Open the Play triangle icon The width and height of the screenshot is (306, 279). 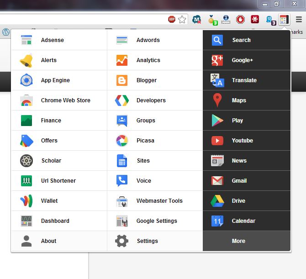click(217, 121)
